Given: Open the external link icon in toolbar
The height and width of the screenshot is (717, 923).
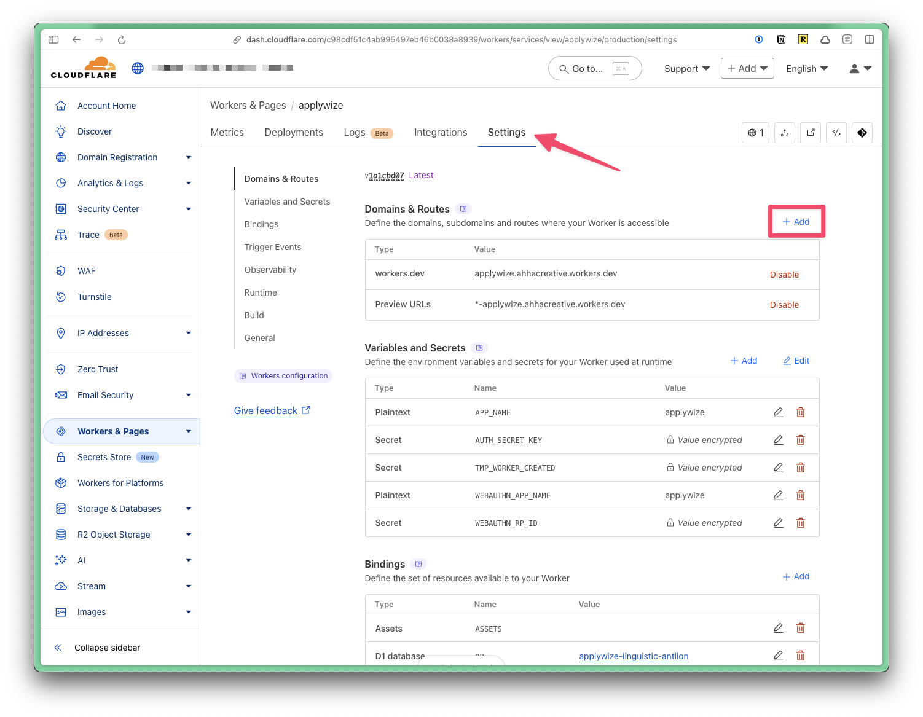Looking at the screenshot, I should 811,133.
